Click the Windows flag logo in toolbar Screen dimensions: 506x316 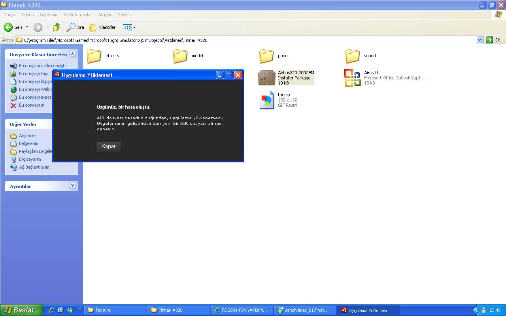coord(498,15)
